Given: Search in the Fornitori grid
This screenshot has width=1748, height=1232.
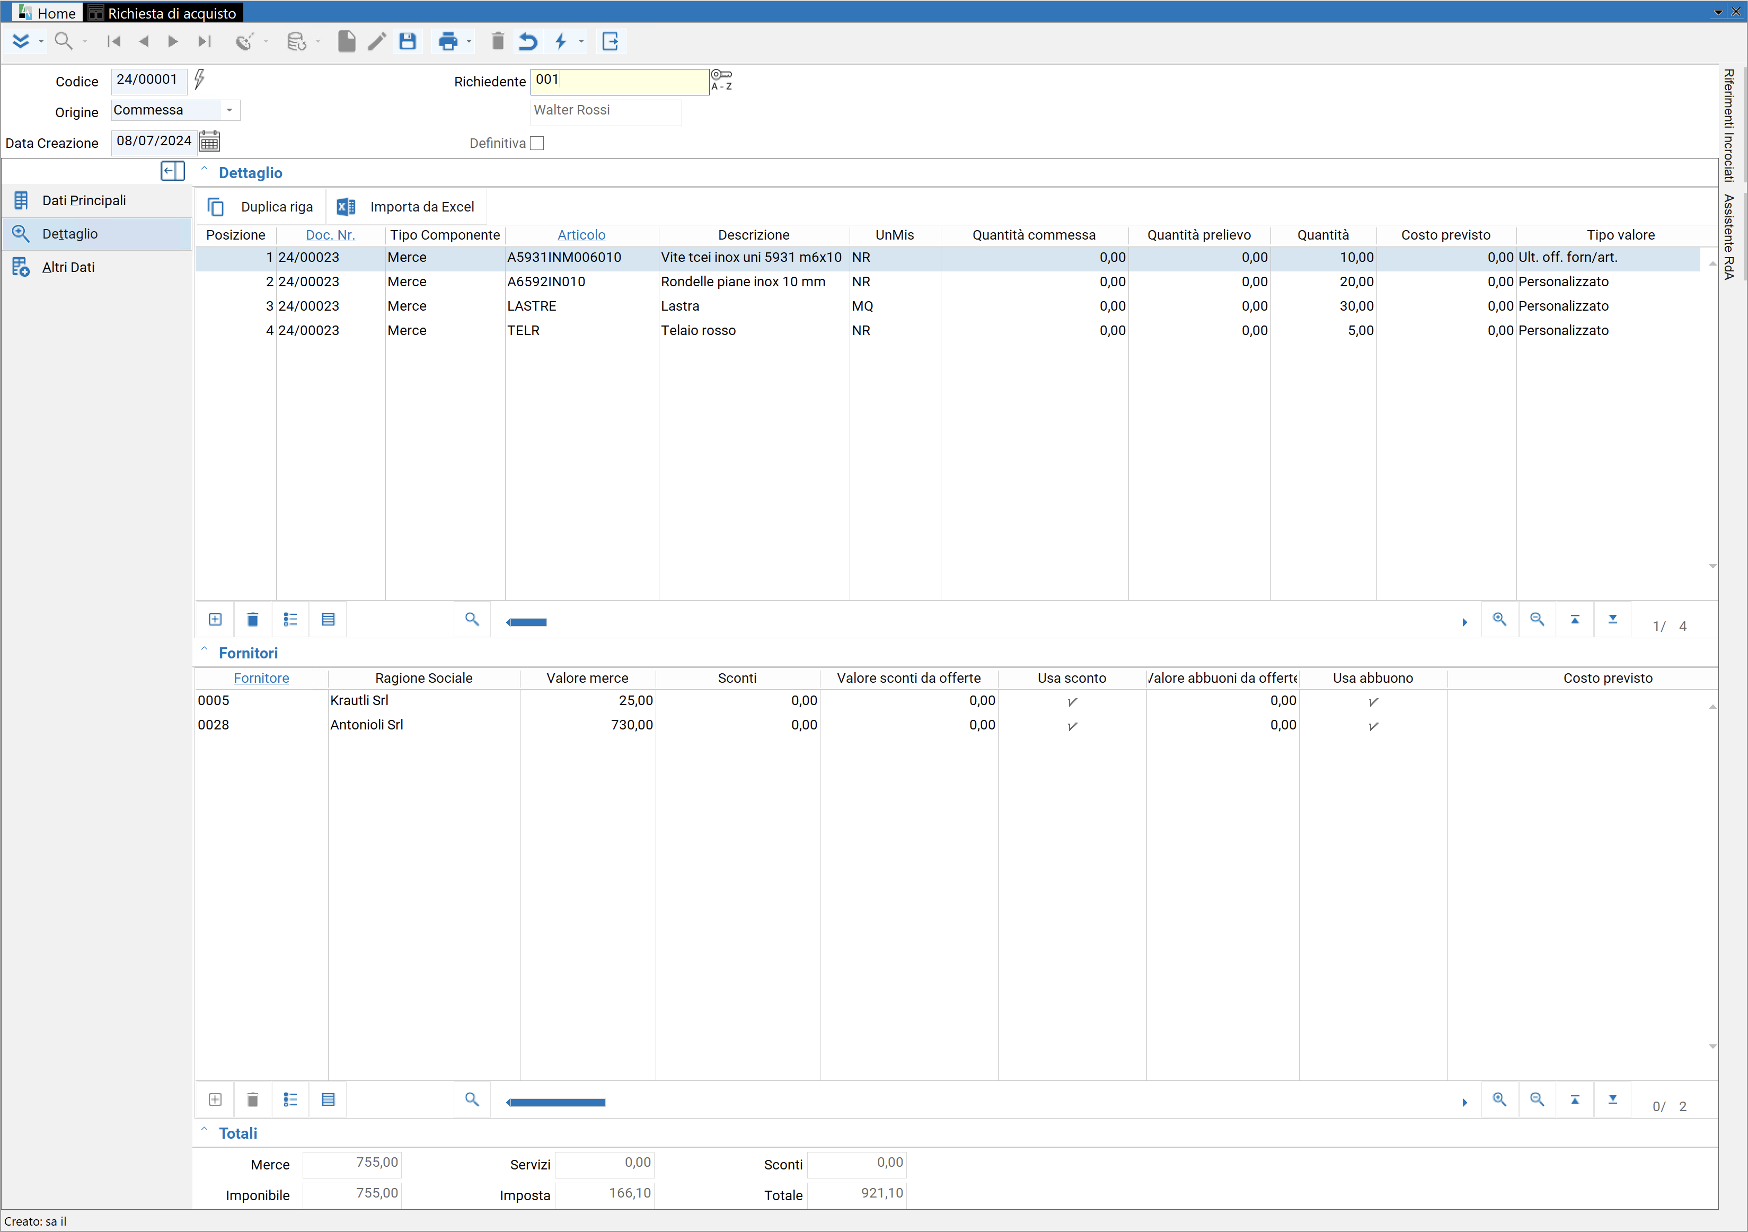Looking at the screenshot, I should pos(472,1099).
